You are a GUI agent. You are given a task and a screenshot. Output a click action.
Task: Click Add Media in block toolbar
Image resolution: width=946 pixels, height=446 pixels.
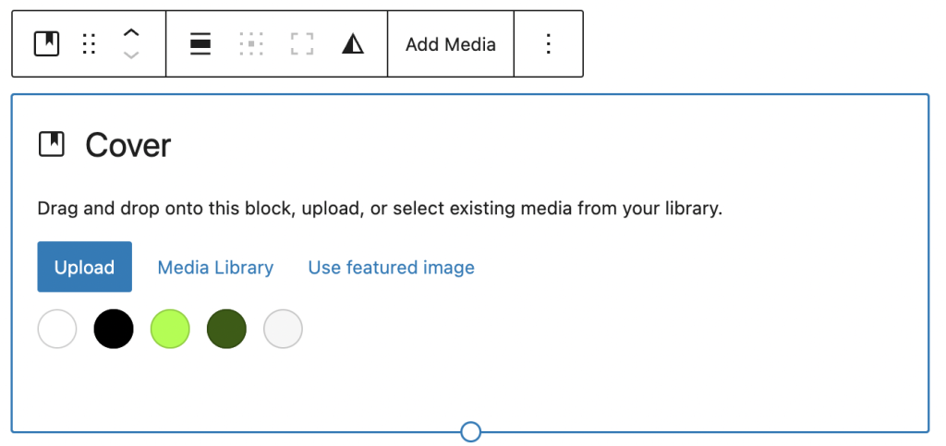[x=451, y=44]
